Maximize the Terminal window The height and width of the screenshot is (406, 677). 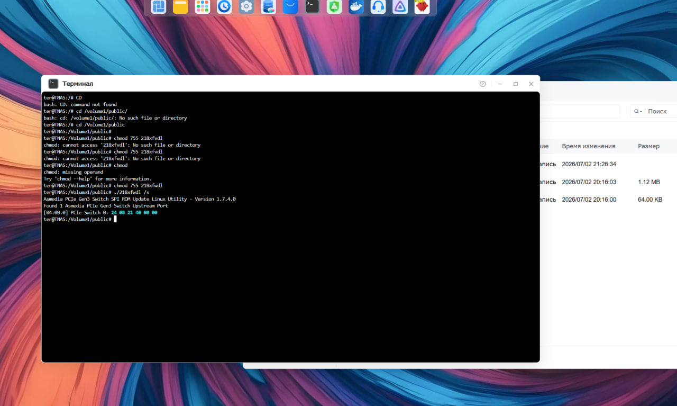(x=516, y=84)
